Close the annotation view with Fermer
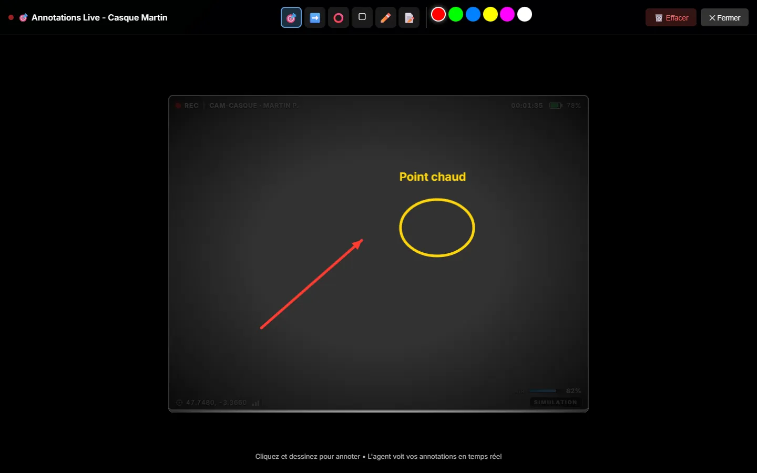Image resolution: width=757 pixels, height=473 pixels. 724,18
